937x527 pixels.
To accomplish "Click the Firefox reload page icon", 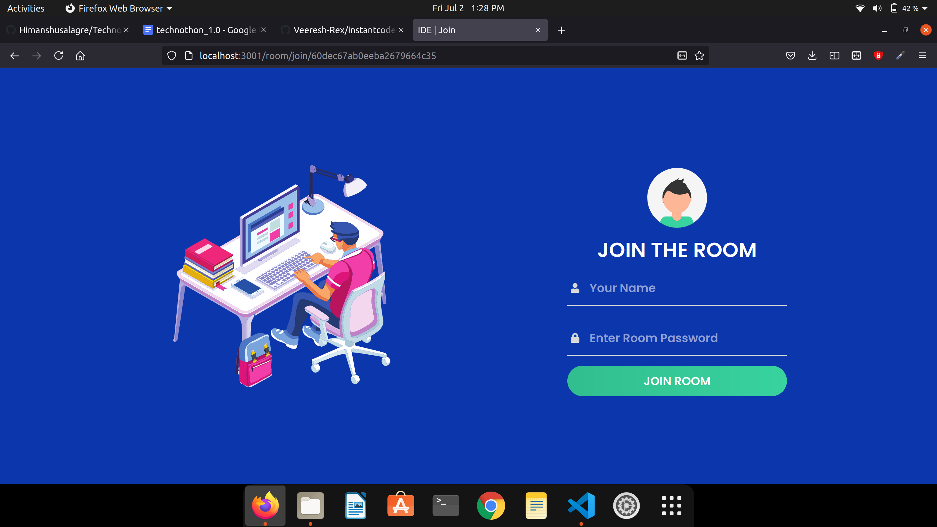I will click(x=59, y=56).
